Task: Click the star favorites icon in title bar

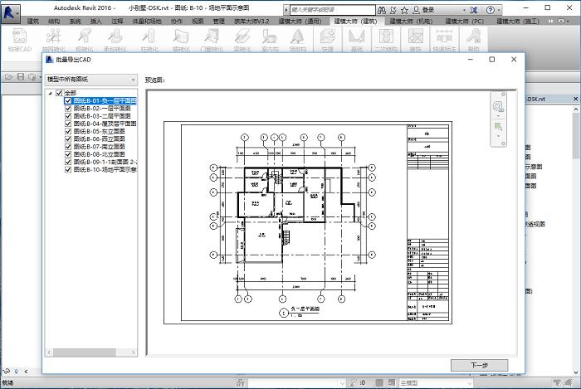Action: tap(404, 10)
